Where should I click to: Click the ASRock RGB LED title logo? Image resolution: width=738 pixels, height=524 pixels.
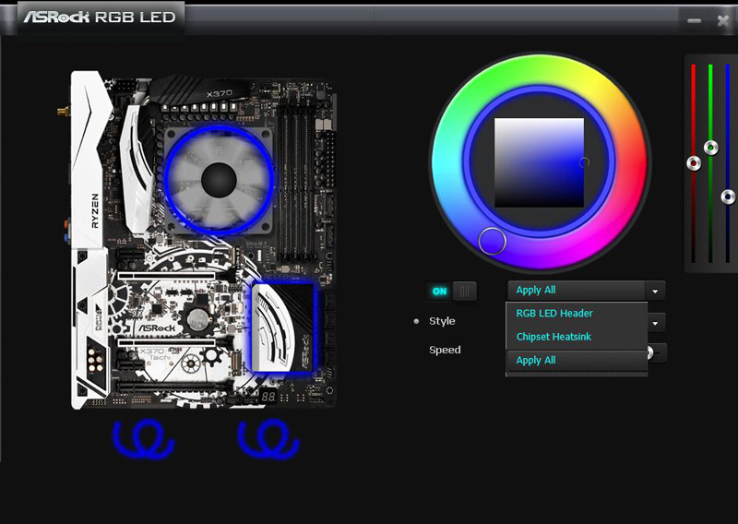pyautogui.click(x=100, y=18)
